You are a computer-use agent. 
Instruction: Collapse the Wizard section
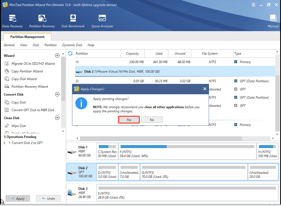(57, 56)
